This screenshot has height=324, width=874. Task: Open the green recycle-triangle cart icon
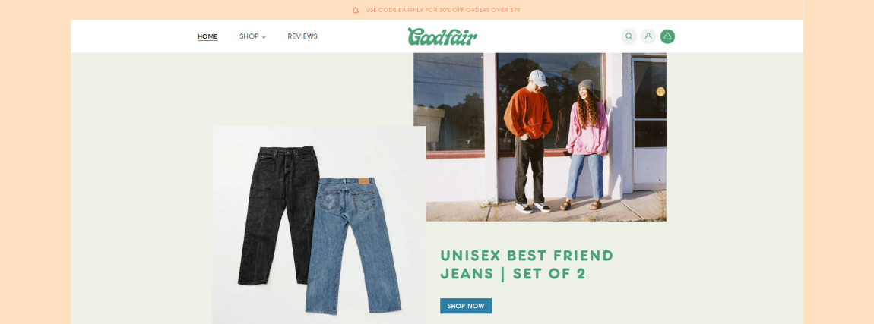(x=668, y=36)
